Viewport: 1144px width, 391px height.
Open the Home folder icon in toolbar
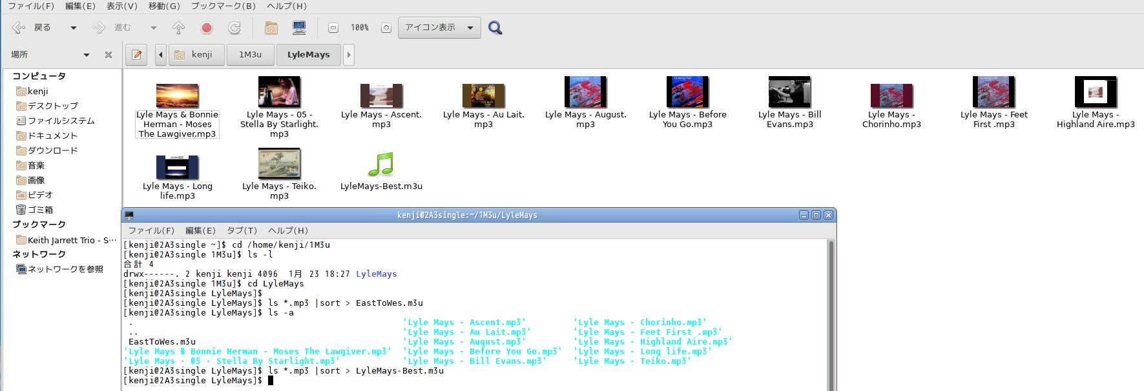271,28
